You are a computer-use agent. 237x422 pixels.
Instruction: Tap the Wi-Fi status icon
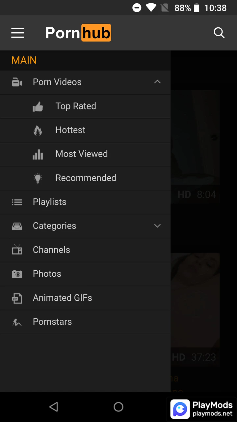151,8
